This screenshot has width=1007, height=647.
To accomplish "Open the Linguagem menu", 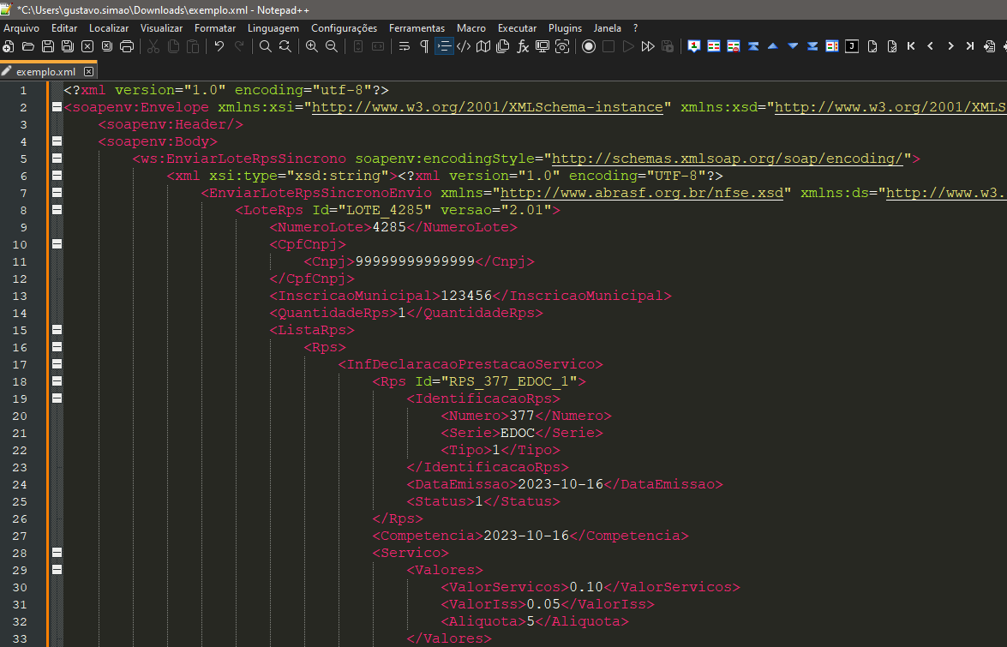I will (x=273, y=27).
